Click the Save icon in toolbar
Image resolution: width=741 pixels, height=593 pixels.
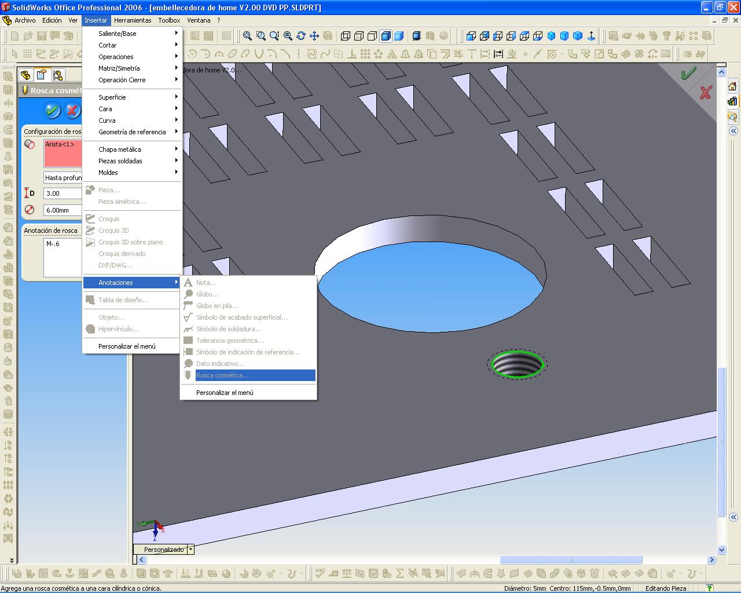pyautogui.click(x=42, y=36)
